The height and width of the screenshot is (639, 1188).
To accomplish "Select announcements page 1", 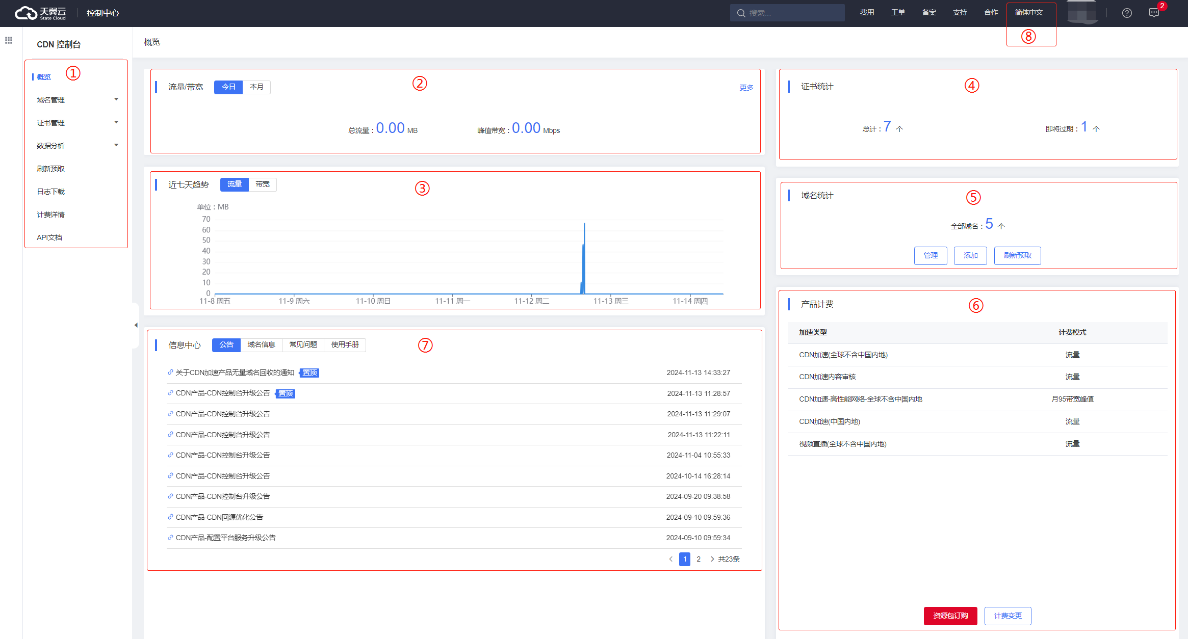I will [x=685, y=559].
